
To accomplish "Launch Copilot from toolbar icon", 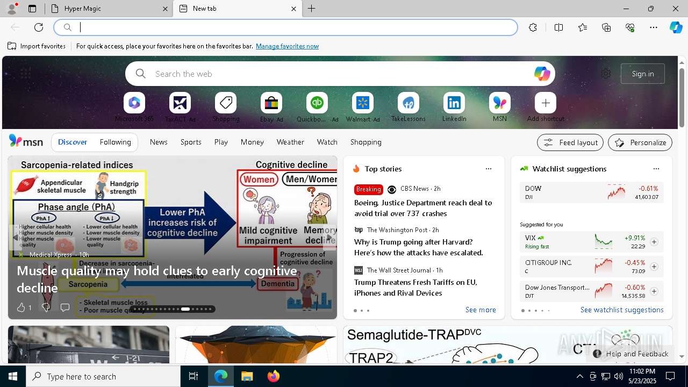I will pyautogui.click(x=676, y=27).
